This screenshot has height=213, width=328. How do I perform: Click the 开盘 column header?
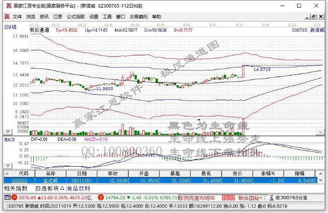click(x=144, y=174)
